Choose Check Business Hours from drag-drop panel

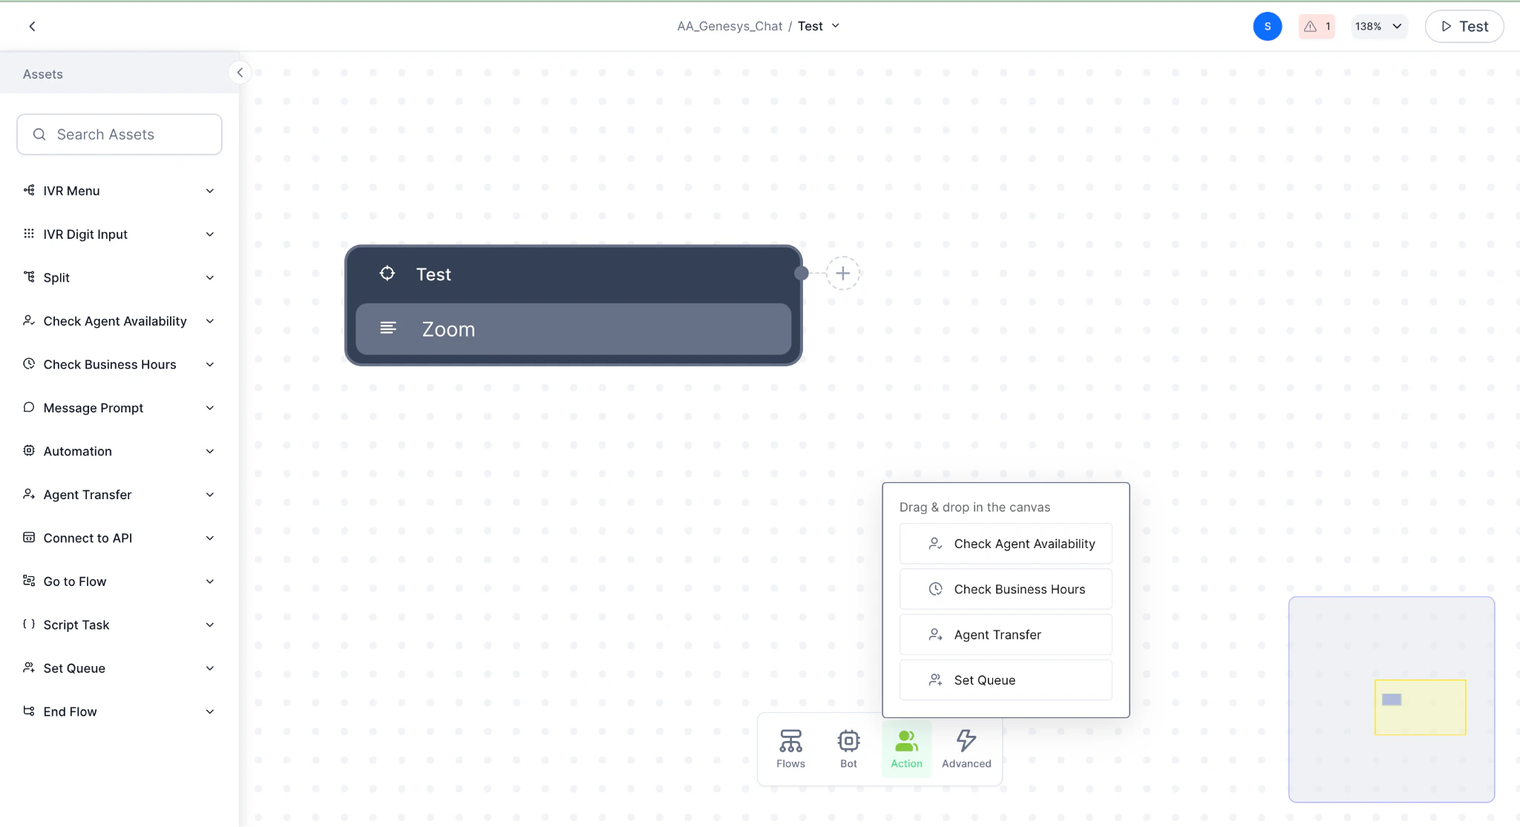tap(1005, 589)
